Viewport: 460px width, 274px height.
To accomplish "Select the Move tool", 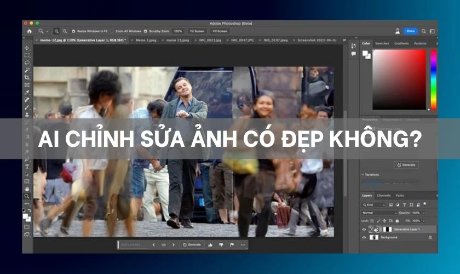I will tap(27, 48).
